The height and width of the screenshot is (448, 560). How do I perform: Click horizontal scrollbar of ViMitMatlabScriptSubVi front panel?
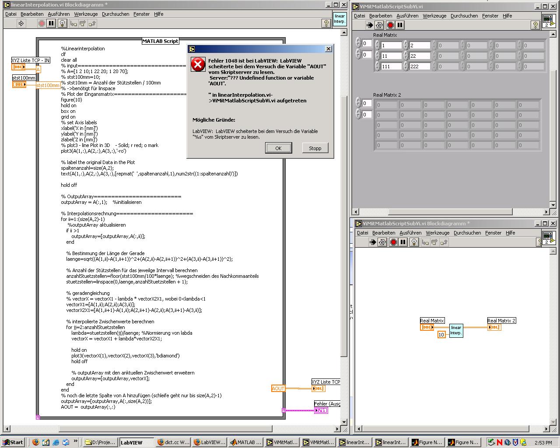[451, 212]
